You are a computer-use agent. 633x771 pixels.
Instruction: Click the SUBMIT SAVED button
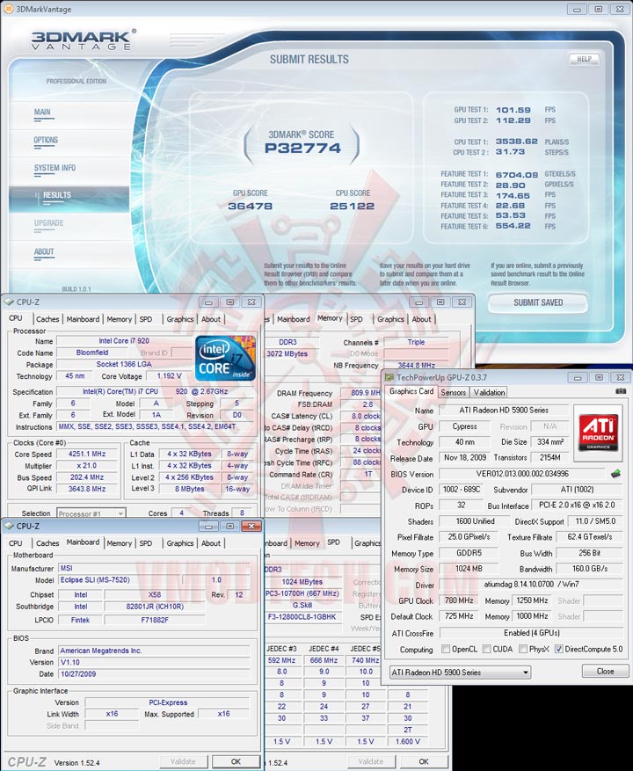538,303
